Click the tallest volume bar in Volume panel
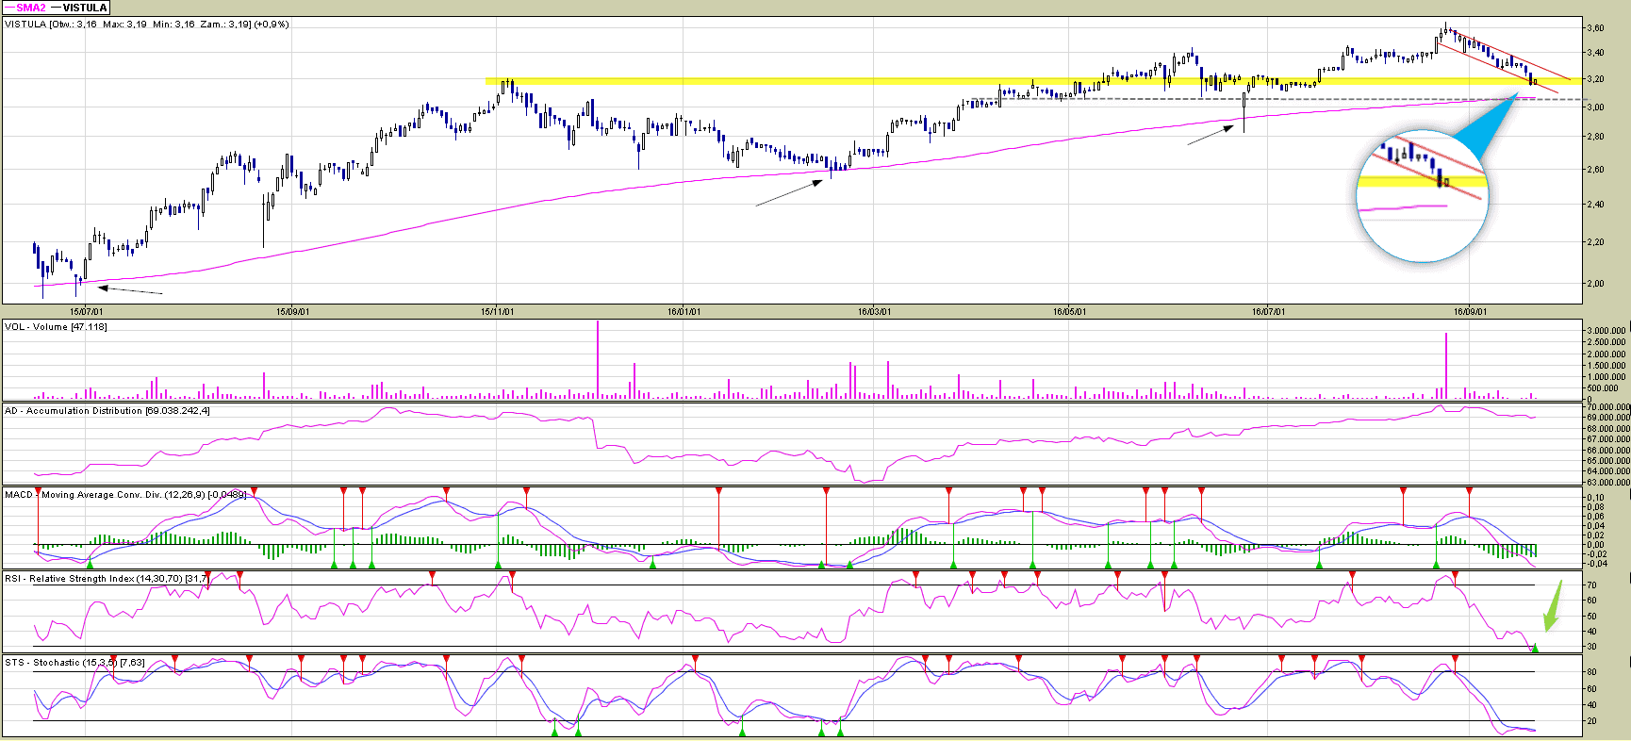 (x=597, y=358)
